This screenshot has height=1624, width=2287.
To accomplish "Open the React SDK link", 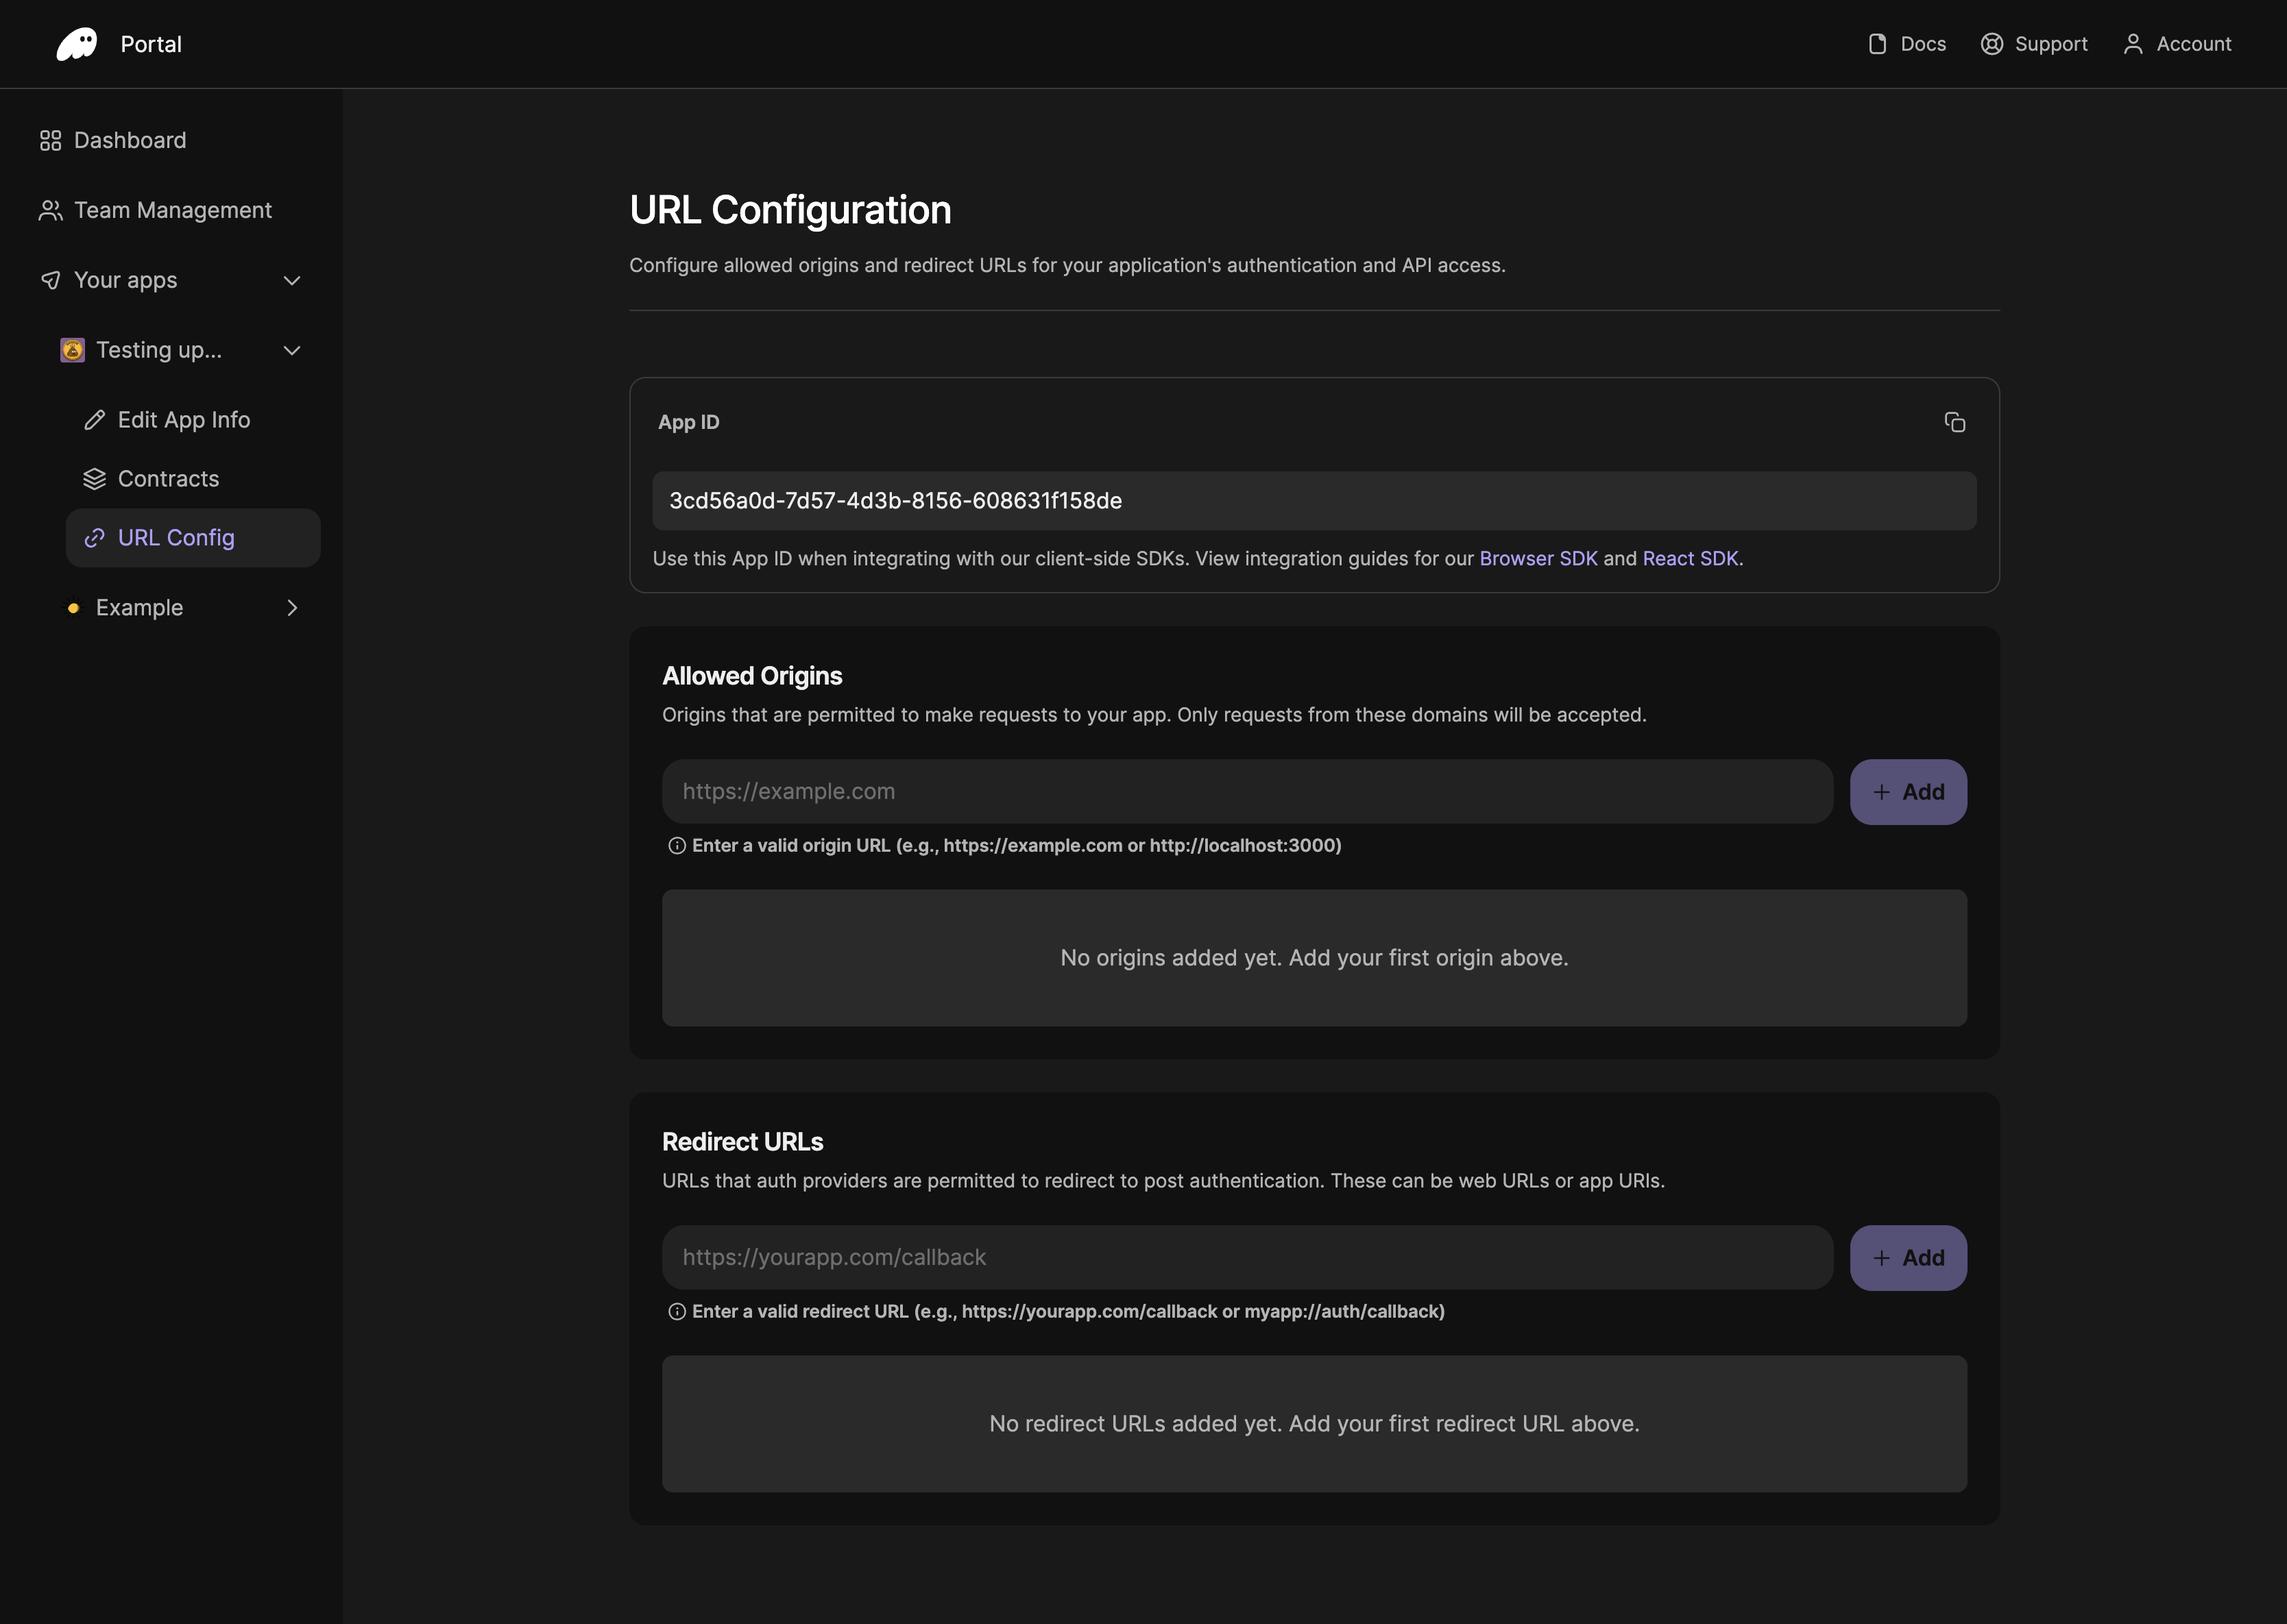I will point(1691,559).
